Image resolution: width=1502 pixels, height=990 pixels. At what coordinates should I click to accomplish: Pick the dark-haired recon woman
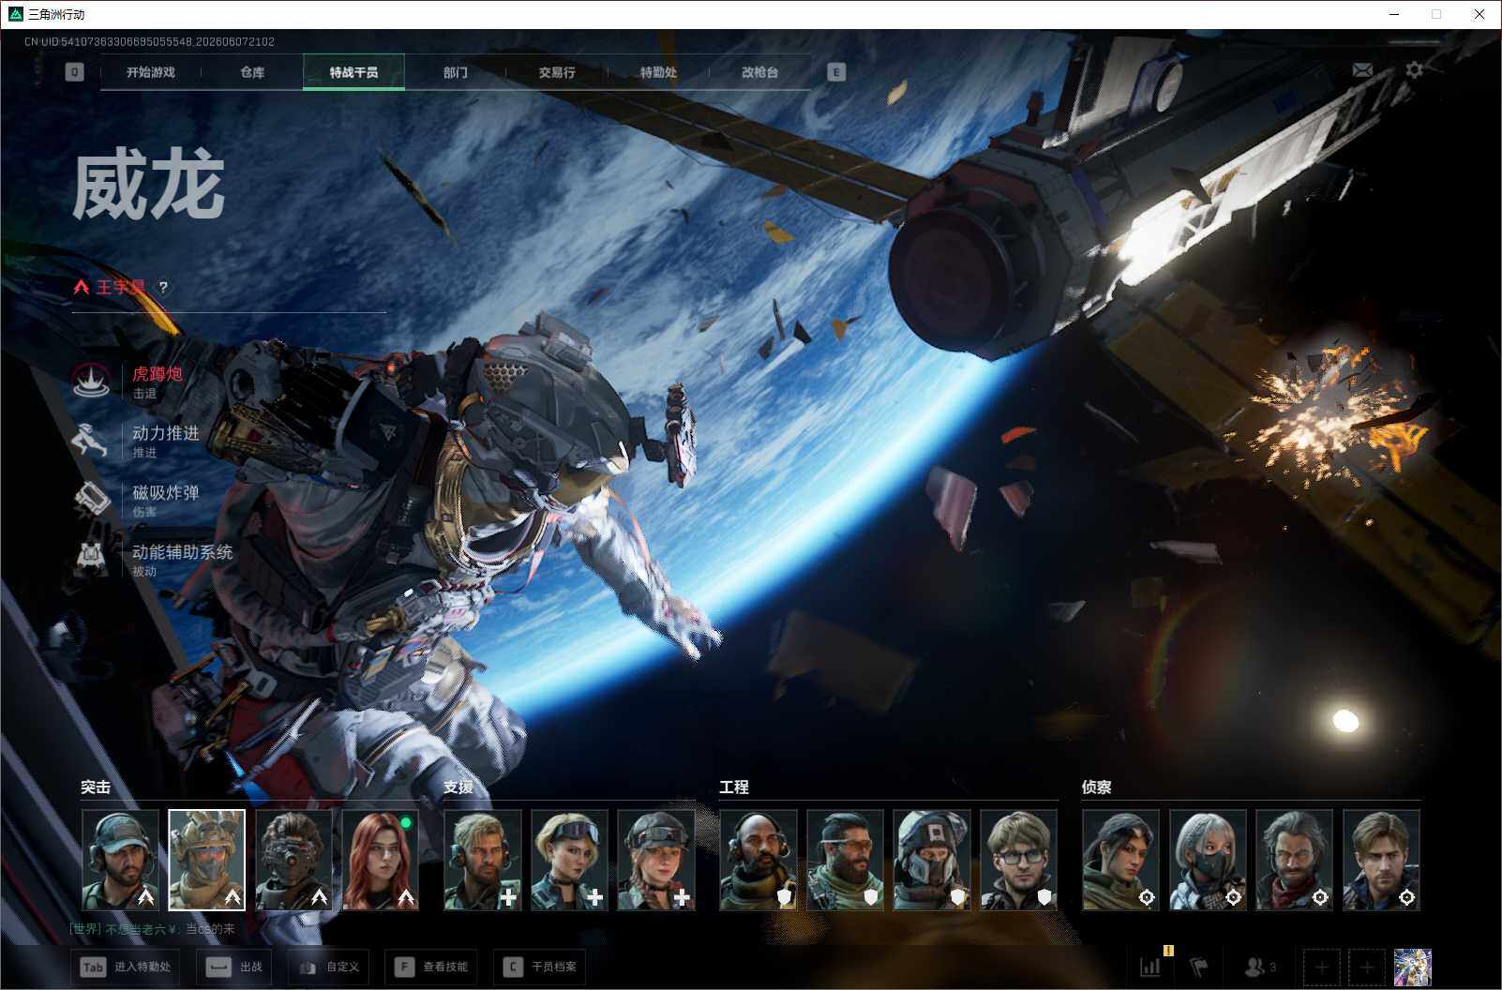[1120, 861]
